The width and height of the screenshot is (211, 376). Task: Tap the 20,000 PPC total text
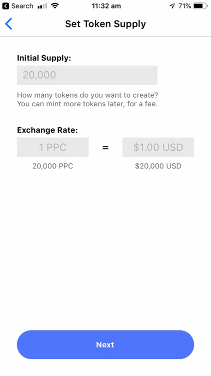point(52,166)
